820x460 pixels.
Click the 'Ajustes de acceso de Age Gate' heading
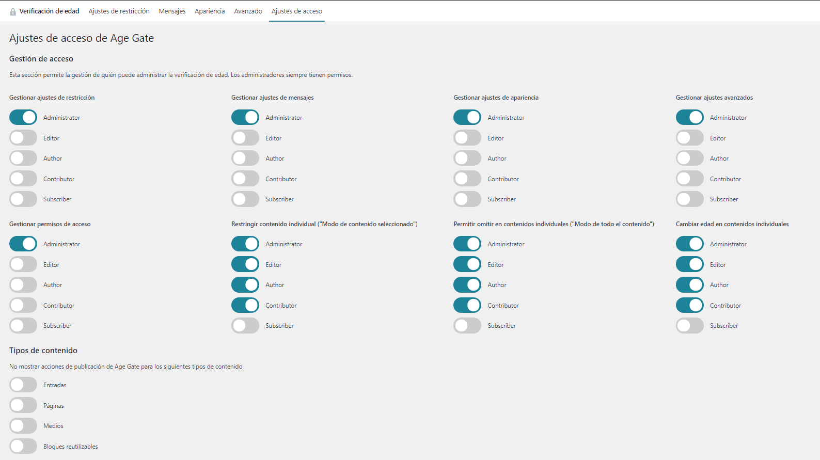coord(82,38)
